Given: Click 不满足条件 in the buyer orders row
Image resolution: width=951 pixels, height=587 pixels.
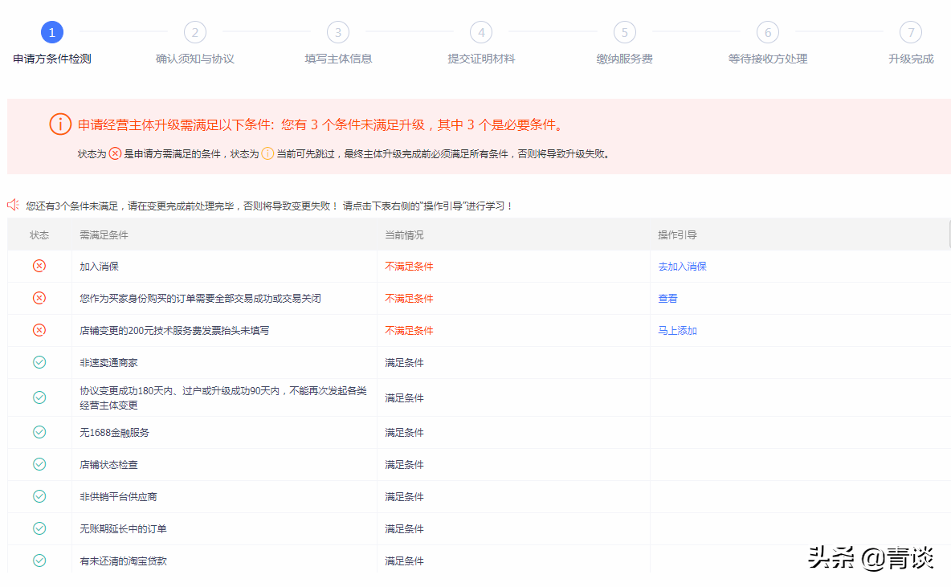Looking at the screenshot, I should tap(409, 299).
